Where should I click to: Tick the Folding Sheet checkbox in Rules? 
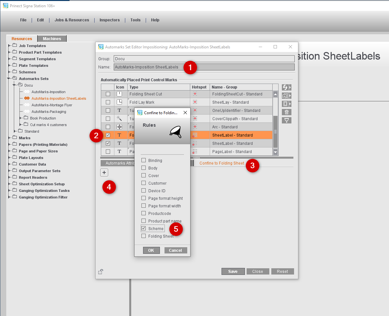pos(143,236)
